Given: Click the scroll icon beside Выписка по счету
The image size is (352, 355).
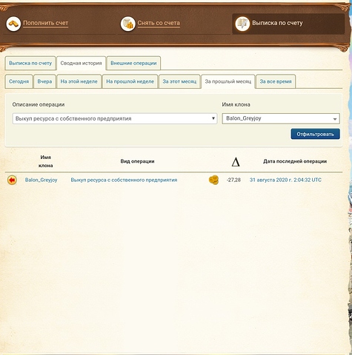Looking at the screenshot, I should (242, 24).
